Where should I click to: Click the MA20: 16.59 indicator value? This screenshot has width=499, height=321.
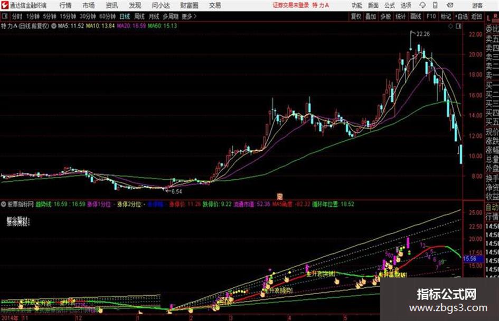[131, 26]
